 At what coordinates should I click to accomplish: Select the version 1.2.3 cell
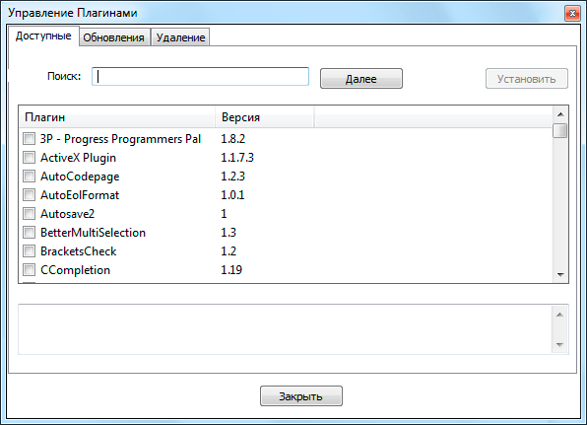click(232, 177)
